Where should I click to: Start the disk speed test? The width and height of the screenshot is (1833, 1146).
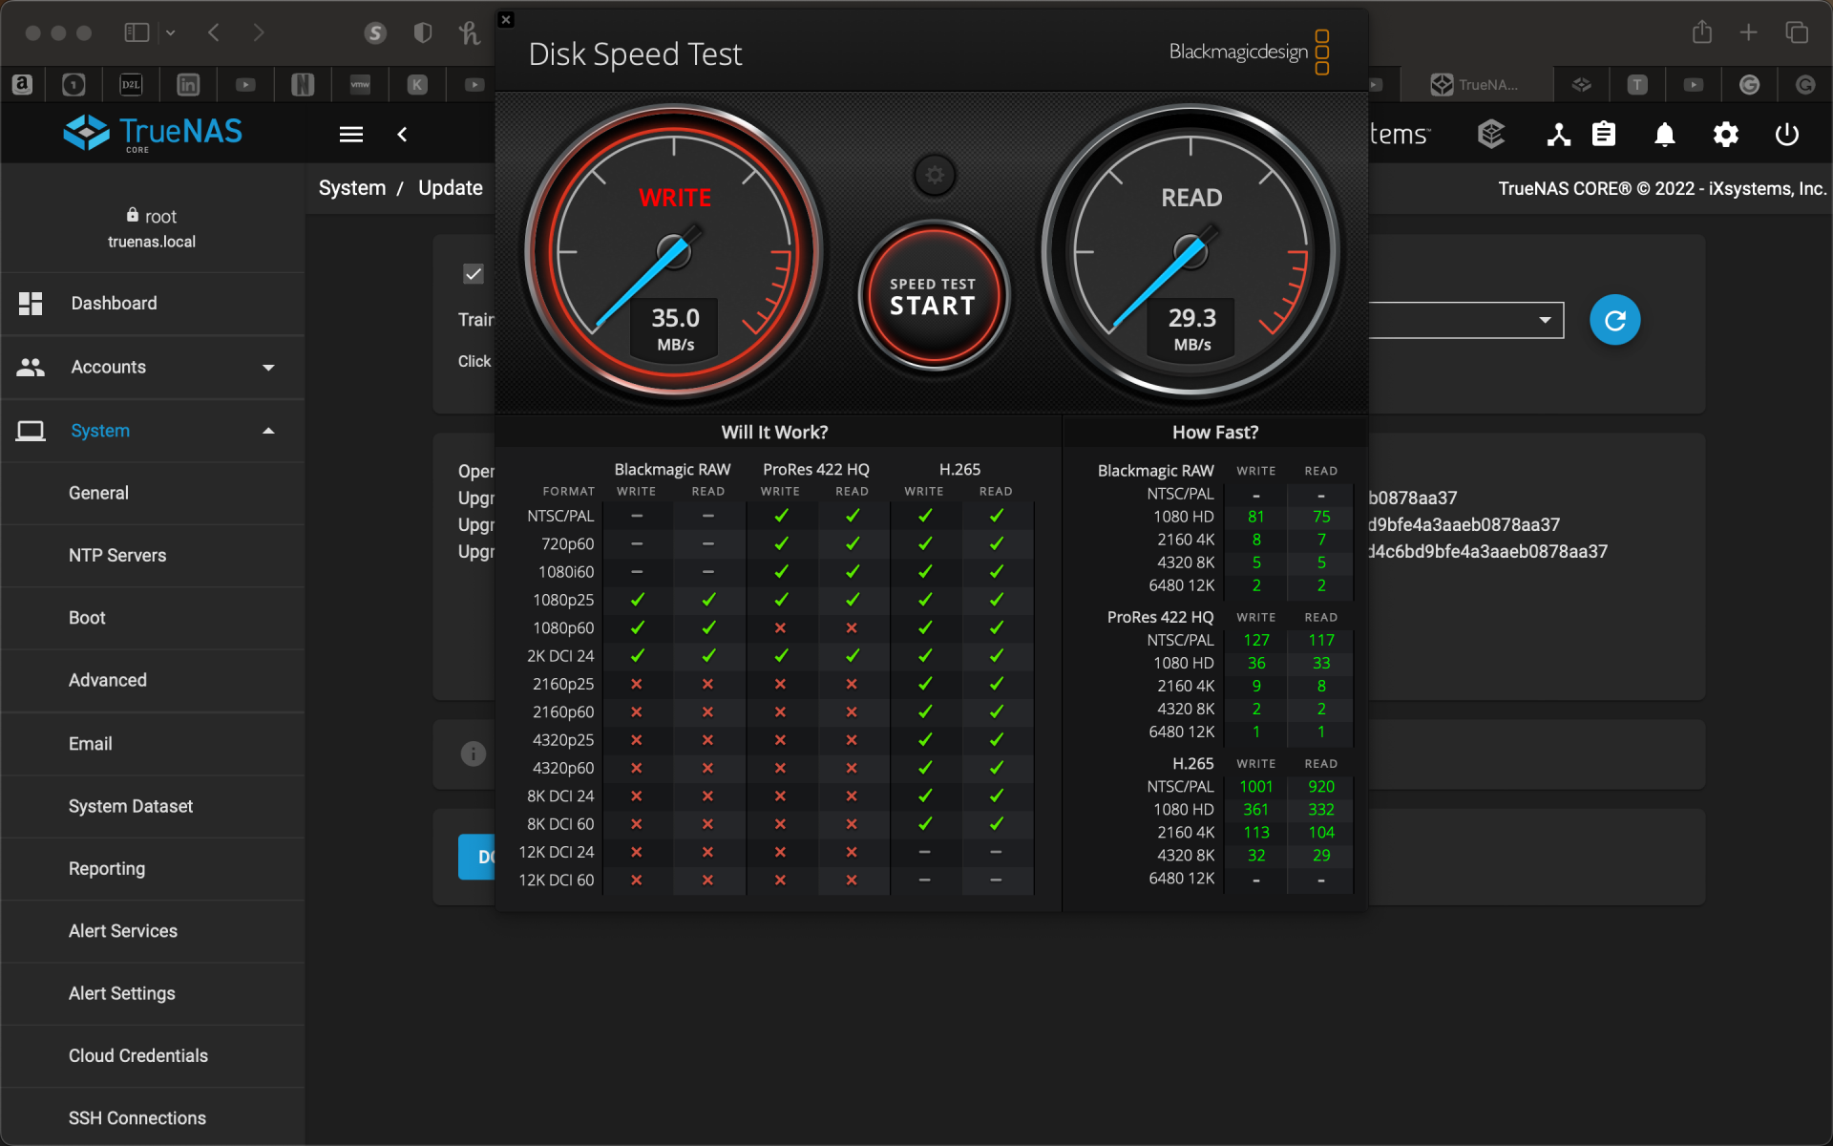[x=933, y=296]
